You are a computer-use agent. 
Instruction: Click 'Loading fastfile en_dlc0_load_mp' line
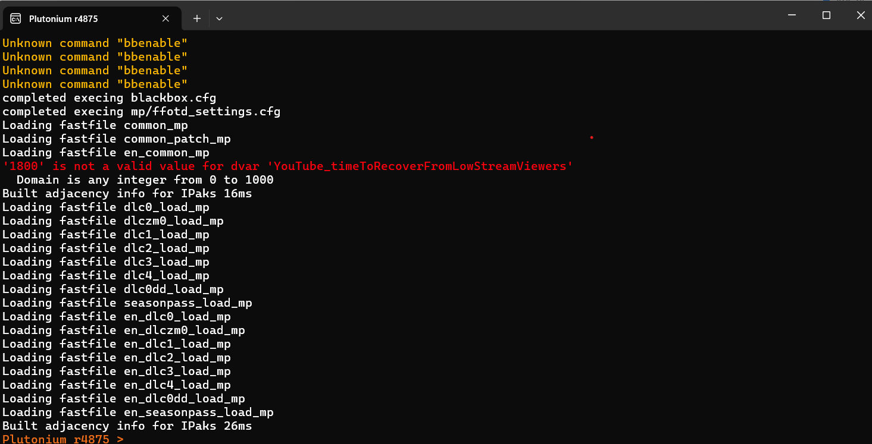pyautogui.click(x=117, y=316)
